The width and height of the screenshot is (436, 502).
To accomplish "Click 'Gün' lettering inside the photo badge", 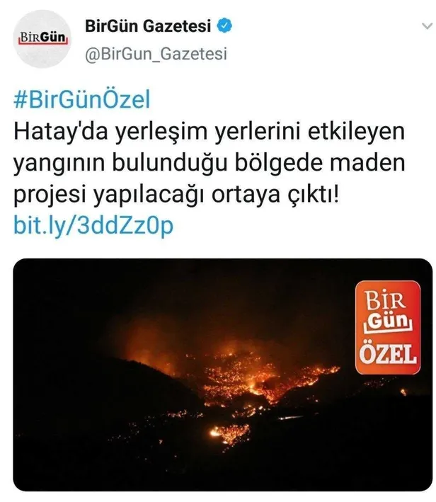I will 389,323.
